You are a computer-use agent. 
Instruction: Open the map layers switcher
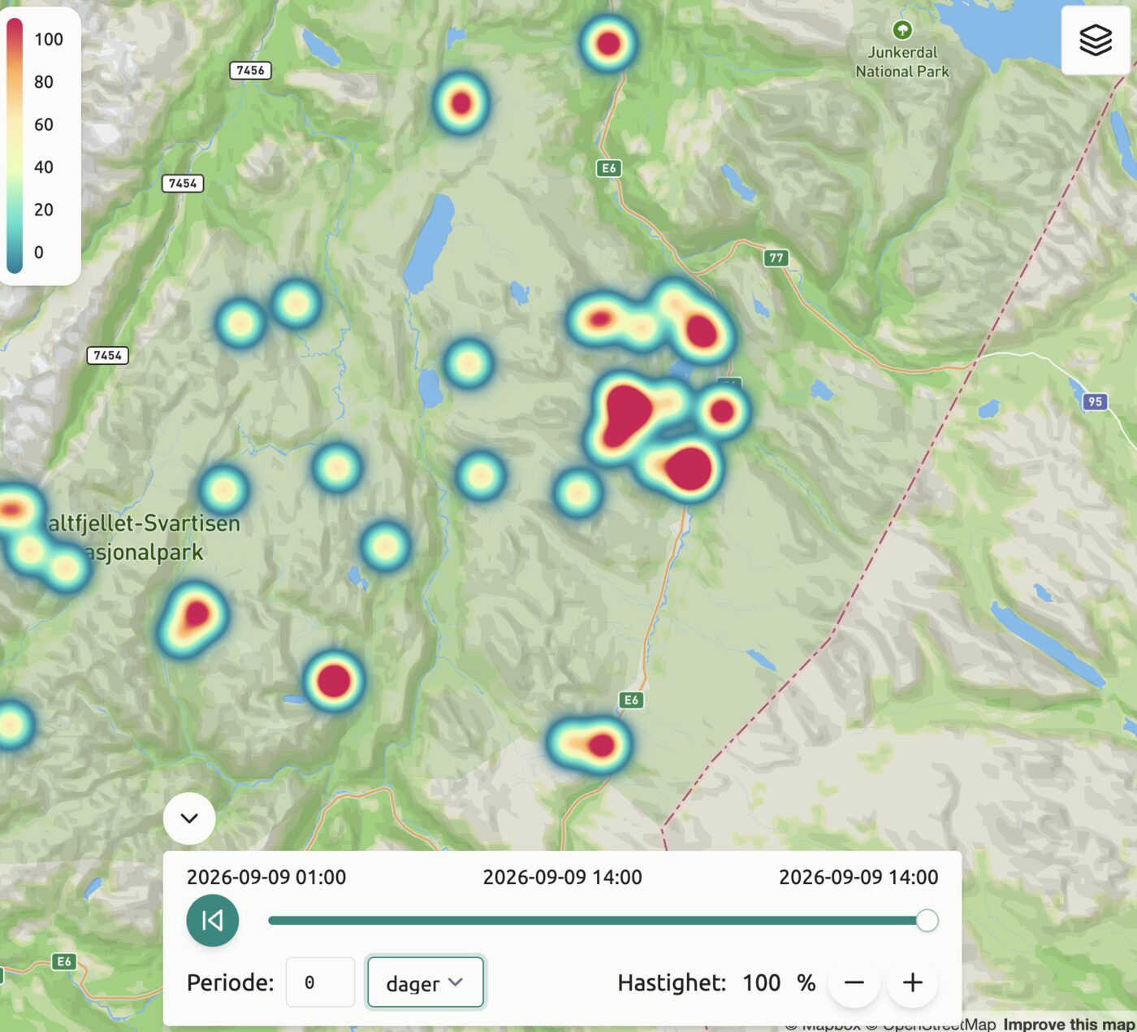pyautogui.click(x=1095, y=40)
